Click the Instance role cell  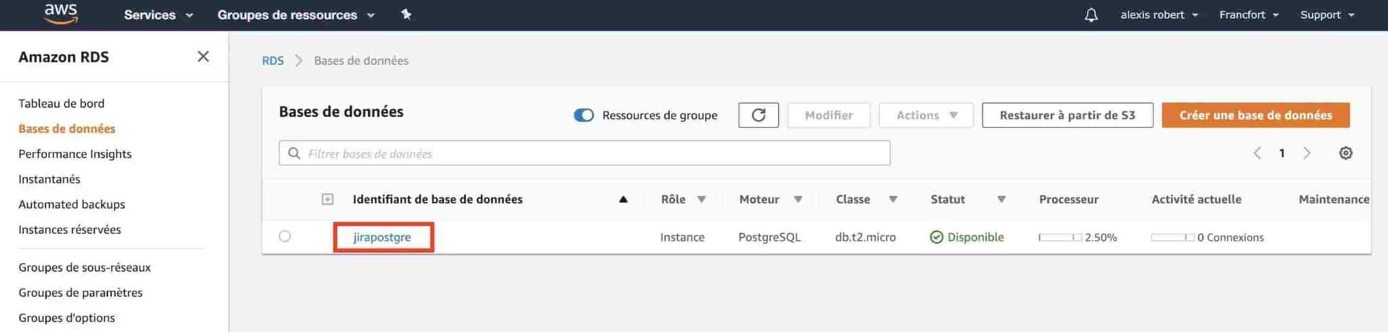[682, 237]
